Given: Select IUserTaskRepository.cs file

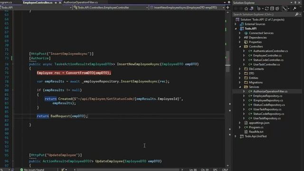Looking at the screenshot, I should click(267, 109).
